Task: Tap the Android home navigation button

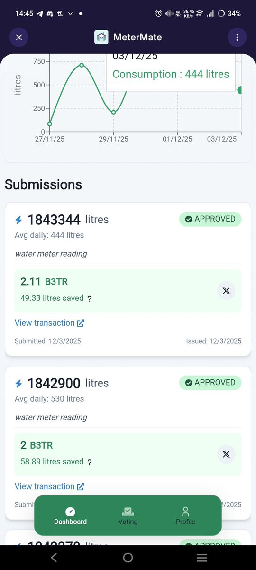Action: [x=128, y=557]
